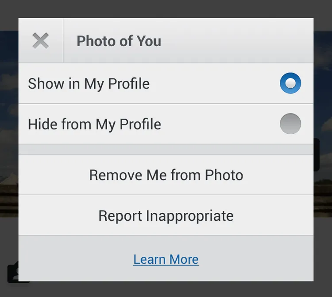The image size is (332, 297).
Task: Click the Photo of You title heading
Action: tap(119, 41)
